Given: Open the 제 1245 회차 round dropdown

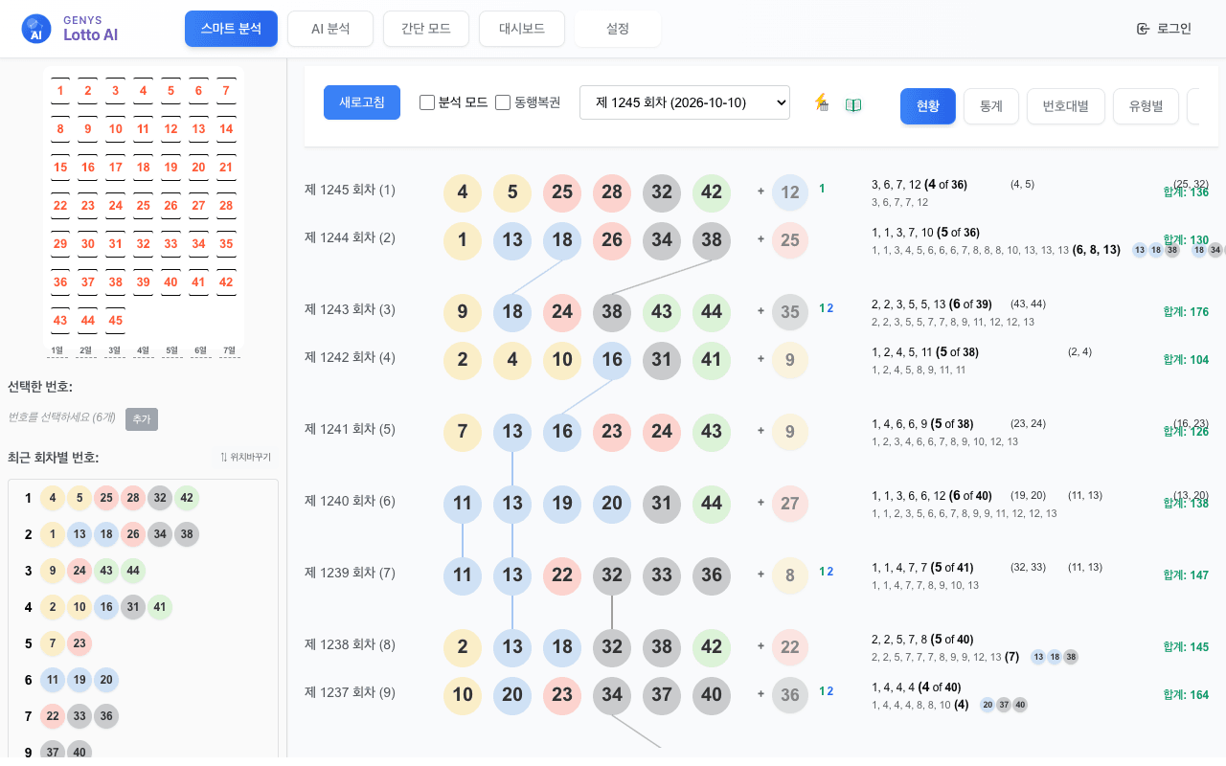Looking at the screenshot, I should (685, 102).
